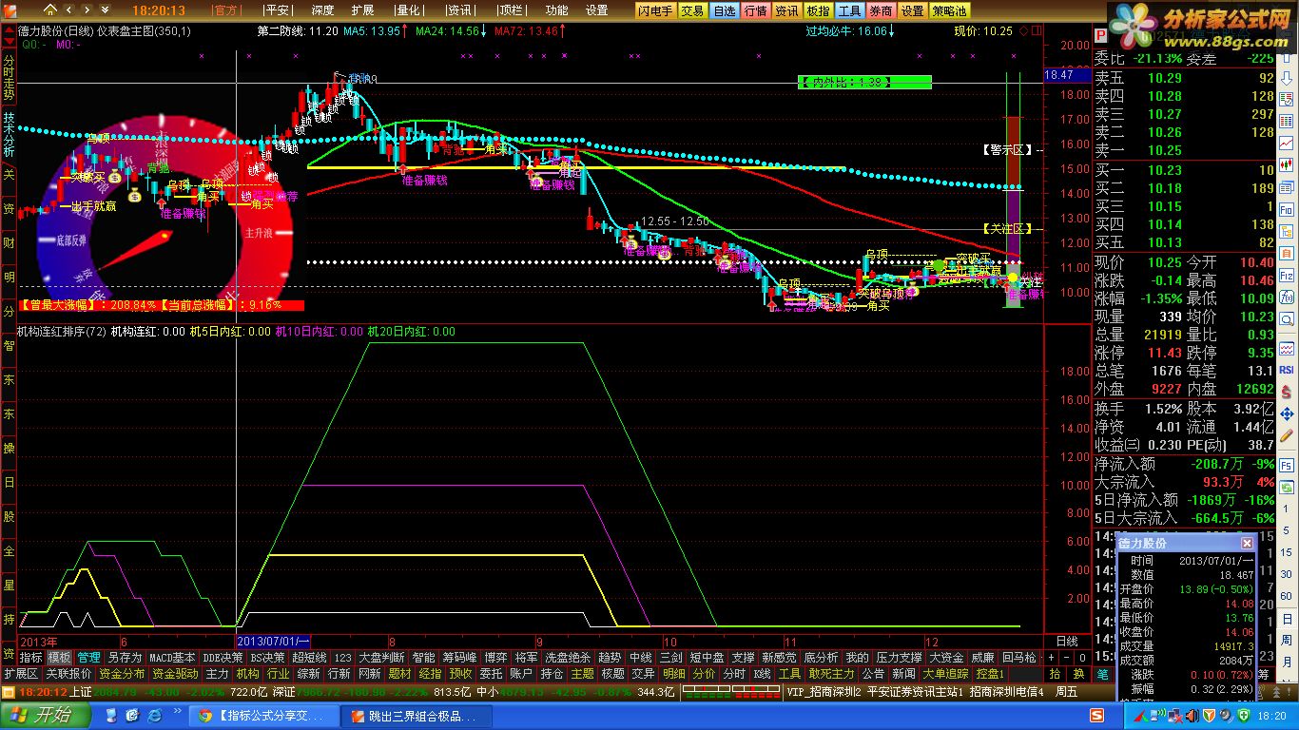Open the 平安 menu
Screen dimensions: 1299x730
click(x=277, y=10)
